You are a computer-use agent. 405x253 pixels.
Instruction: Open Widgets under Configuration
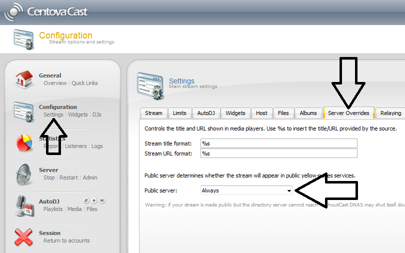[78, 114]
